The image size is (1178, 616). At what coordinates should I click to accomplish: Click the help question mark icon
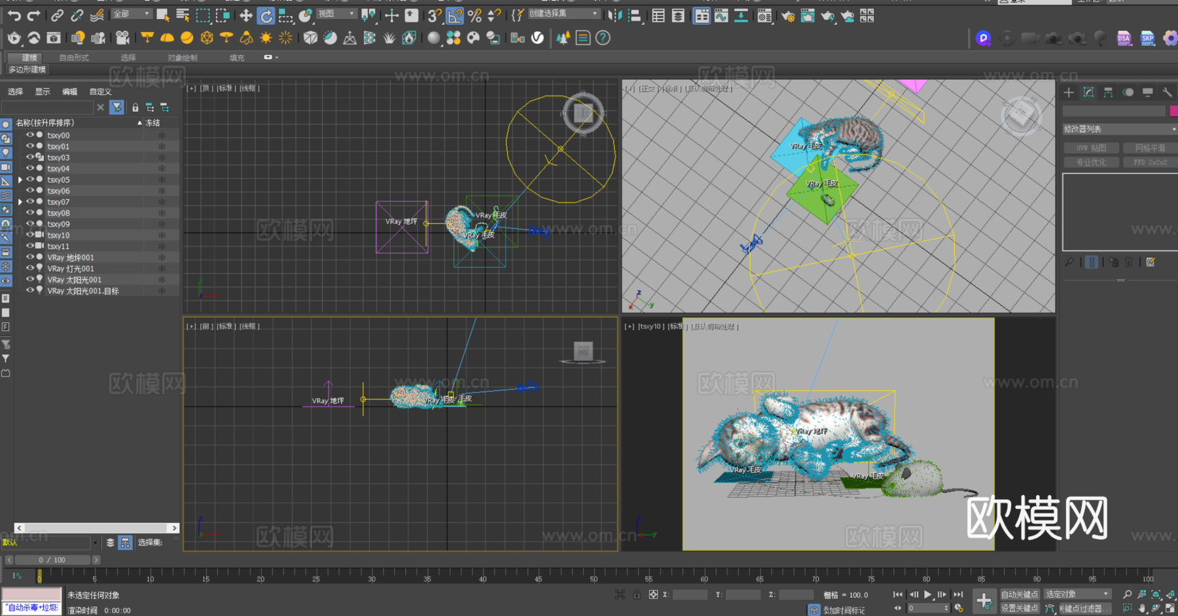[603, 38]
